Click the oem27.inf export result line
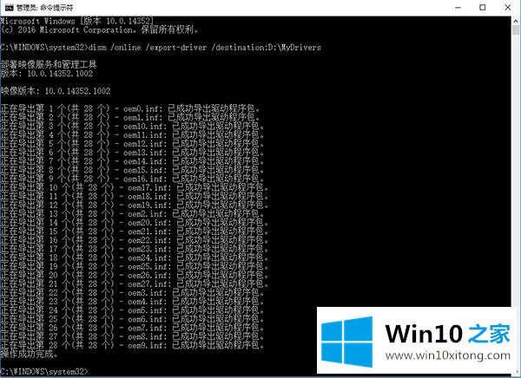521x378 pixels. (135, 284)
